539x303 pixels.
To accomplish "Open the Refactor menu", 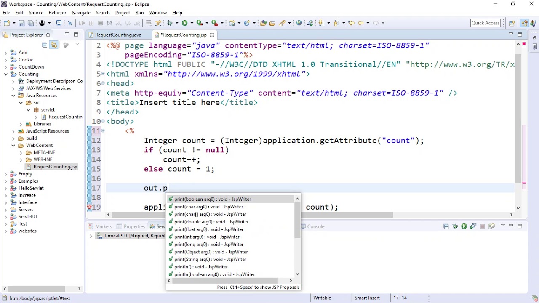I will pos(57,13).
